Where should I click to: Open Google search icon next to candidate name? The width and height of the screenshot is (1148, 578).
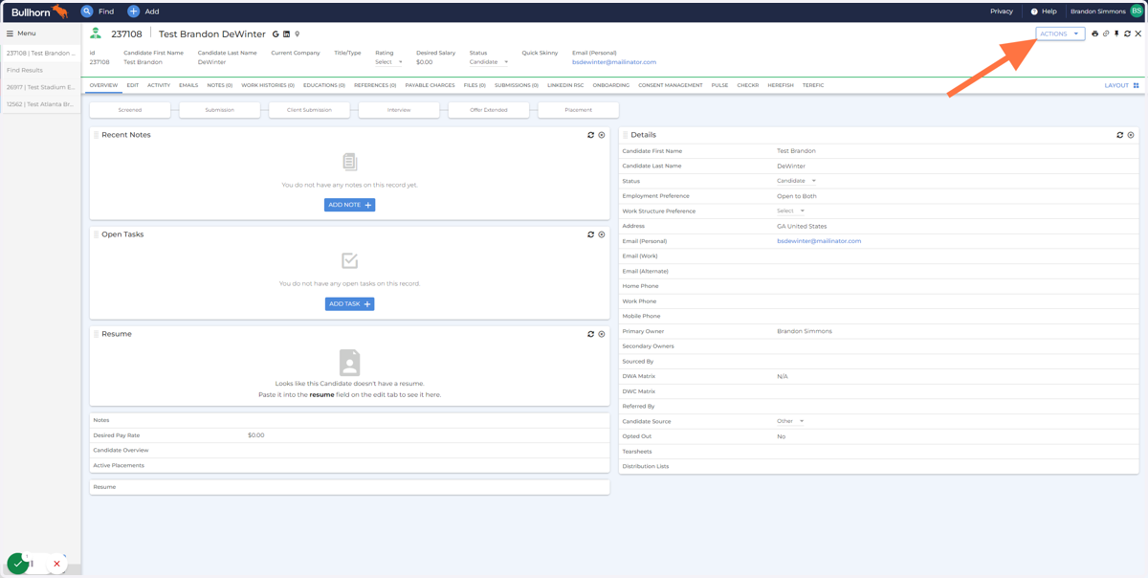point(276,34)
